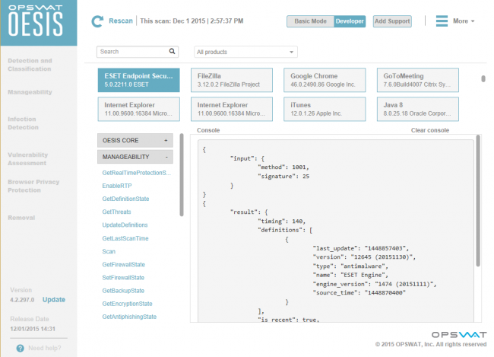Open Vulnerability Assessment sidebar section
Viewport: 494px width, 357px height.
point(27,159)
